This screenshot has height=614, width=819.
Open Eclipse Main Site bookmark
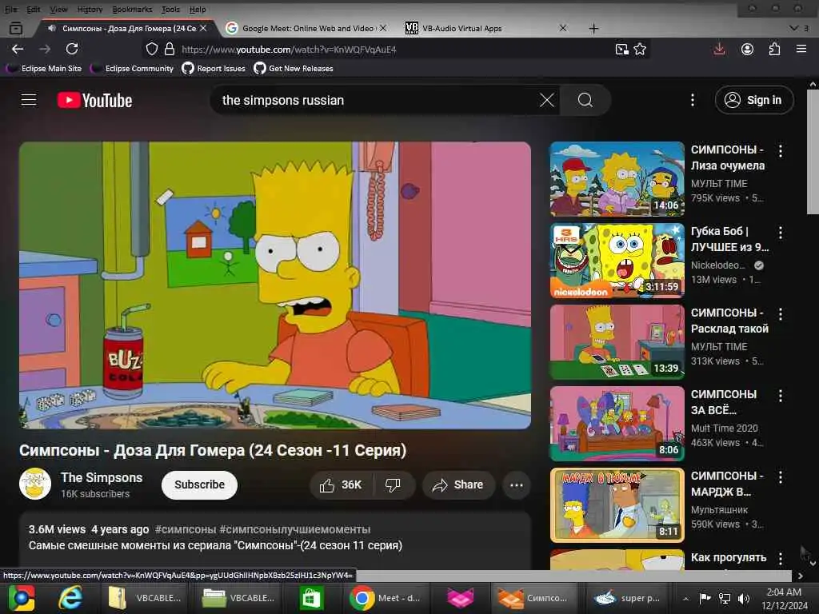44,69
